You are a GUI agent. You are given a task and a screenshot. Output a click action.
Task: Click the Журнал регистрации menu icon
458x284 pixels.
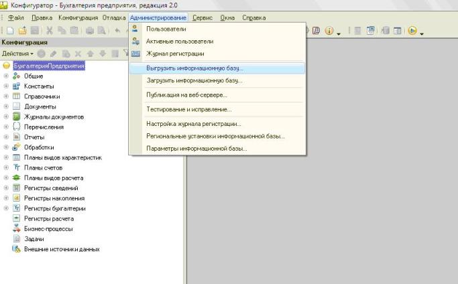coord(135,54)
